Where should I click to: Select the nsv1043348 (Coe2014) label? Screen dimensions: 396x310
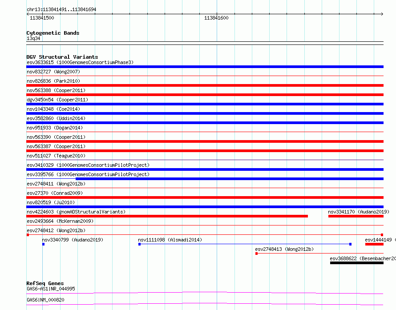tap(53, 109)
